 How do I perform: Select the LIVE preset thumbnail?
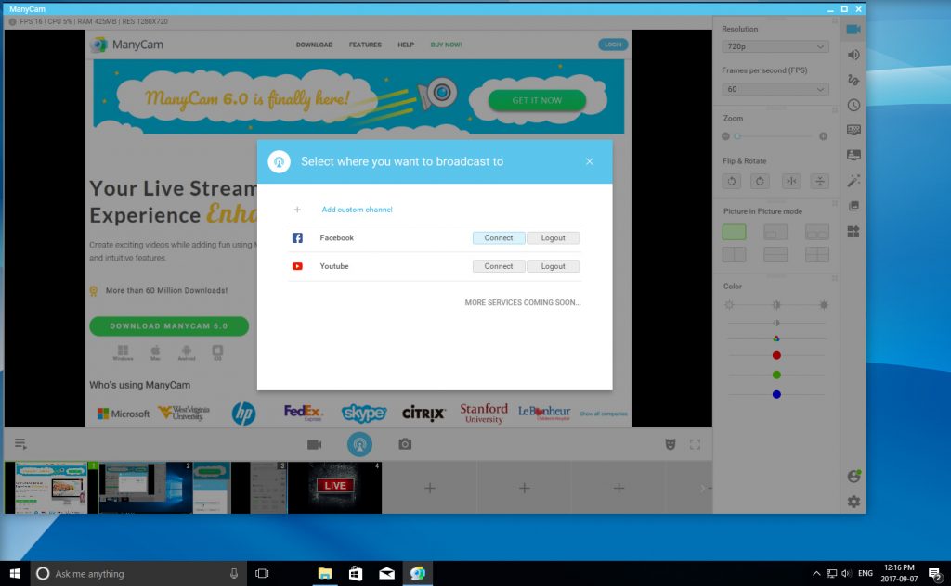[334, 488]
